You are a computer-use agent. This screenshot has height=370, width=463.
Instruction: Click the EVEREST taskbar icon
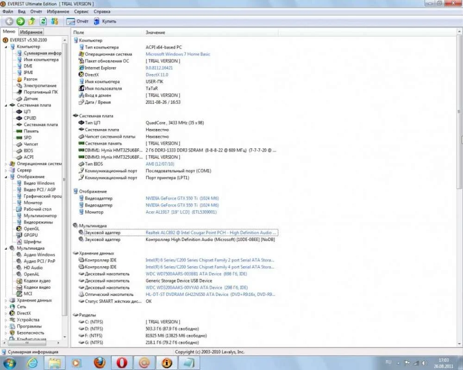pos(167,363)
